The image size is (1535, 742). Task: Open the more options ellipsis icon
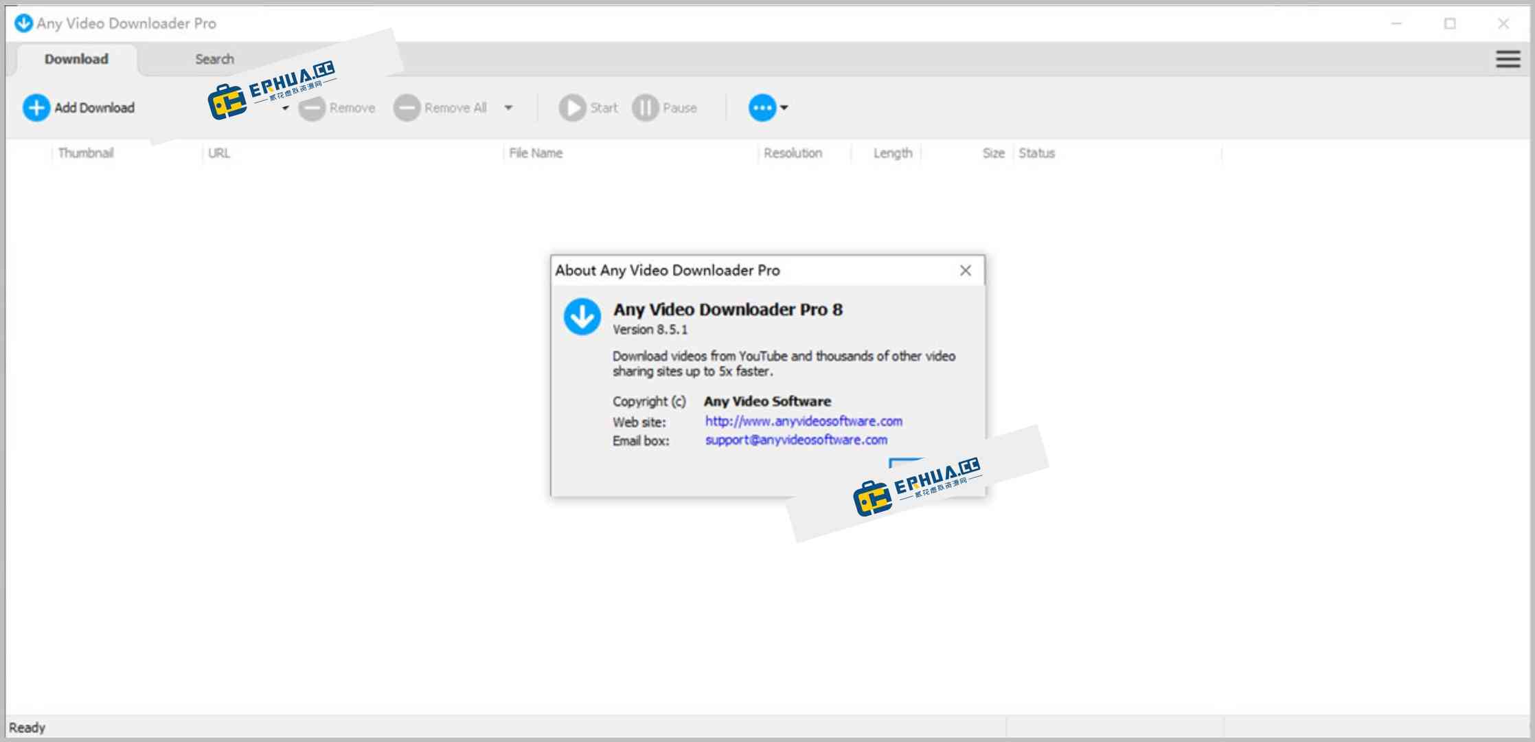(x=762, y=107)
